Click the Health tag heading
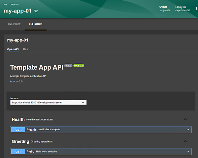Viewport: 198px width, 158px height. click(x=18, y=119)
